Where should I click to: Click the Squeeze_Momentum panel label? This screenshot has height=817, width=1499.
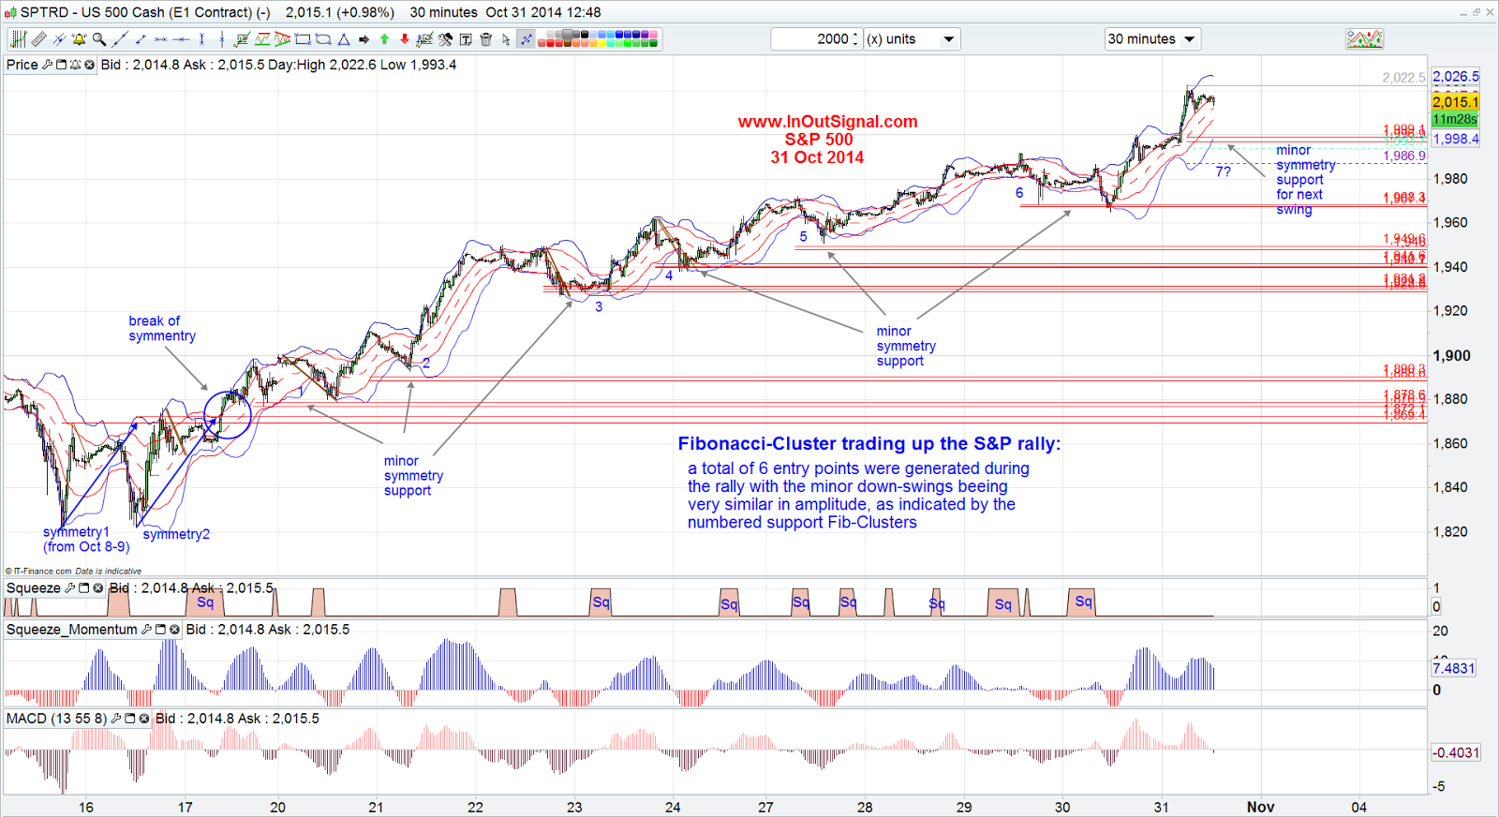click(x=72, y=630)
